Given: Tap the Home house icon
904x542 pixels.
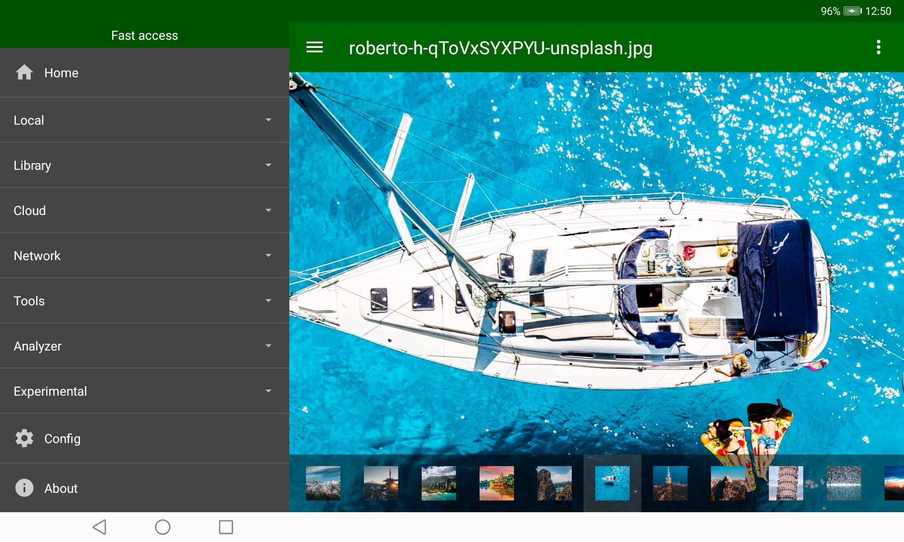Looking at the screenshot, I should point(24,72).
